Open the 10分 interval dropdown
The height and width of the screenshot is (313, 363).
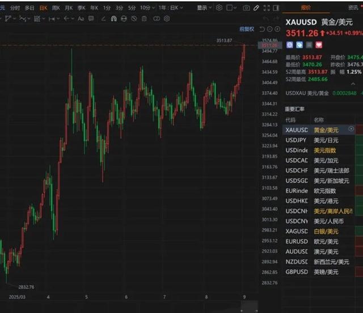tap(147, 8)
